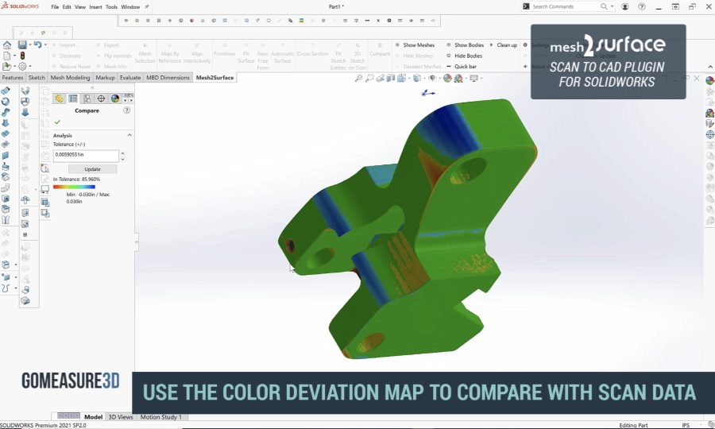This screenshot has height=429, width=715.
Task: Open the Search Commands dropdown arrow
Action: pyautogui.click(x=612, y=6)
